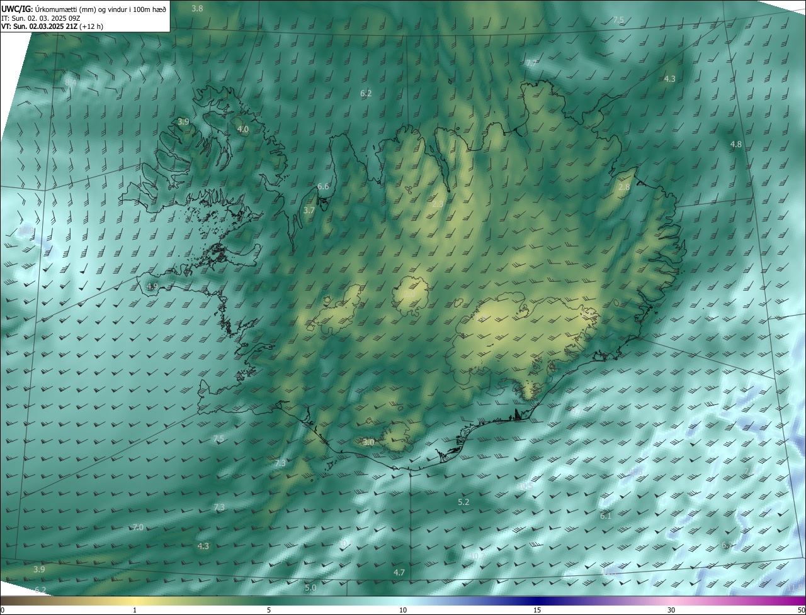Click the 5.2 value label over the sea

[463, 502]
